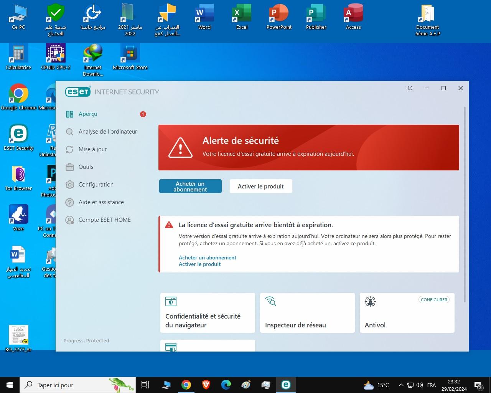Open volume control in system tray
The width and height of the screenshot is (491, 393).
tap(420, 385)
